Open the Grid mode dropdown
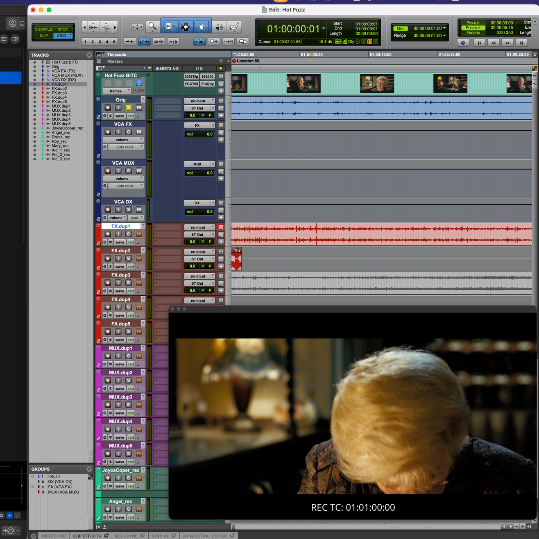This screenshot has height=539, width=539. (x=63, y=36)
